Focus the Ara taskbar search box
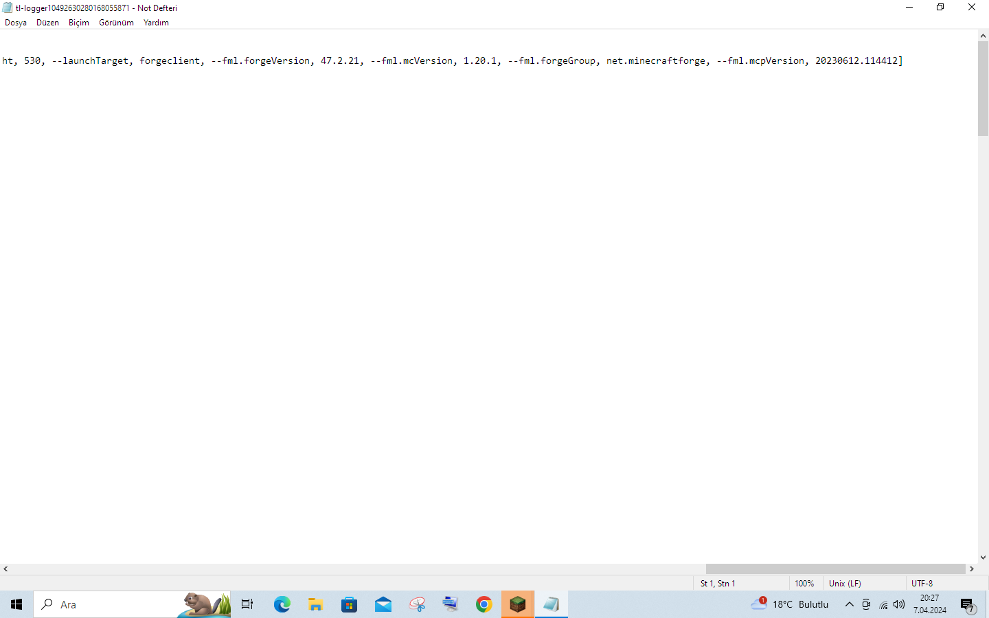This screenshot has height=618, width=989. pos(132,604)
